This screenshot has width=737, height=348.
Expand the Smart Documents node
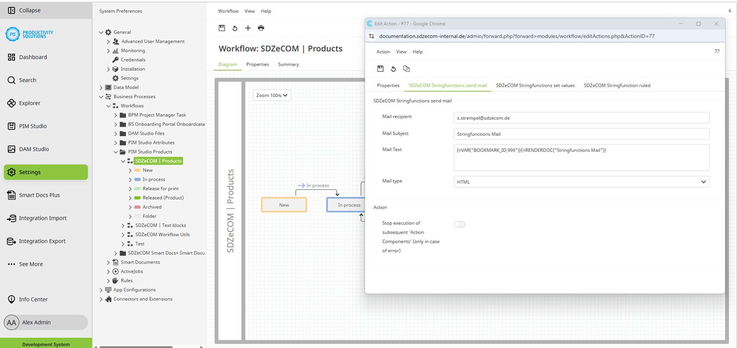109,262
